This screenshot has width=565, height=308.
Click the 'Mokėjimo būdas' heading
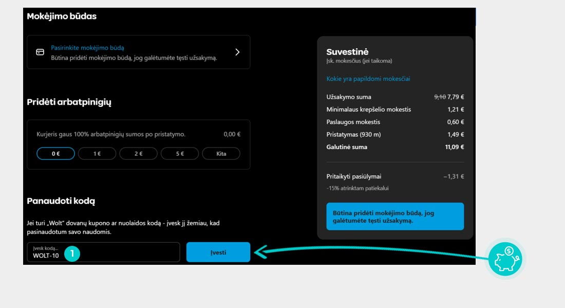pos(62,16)
